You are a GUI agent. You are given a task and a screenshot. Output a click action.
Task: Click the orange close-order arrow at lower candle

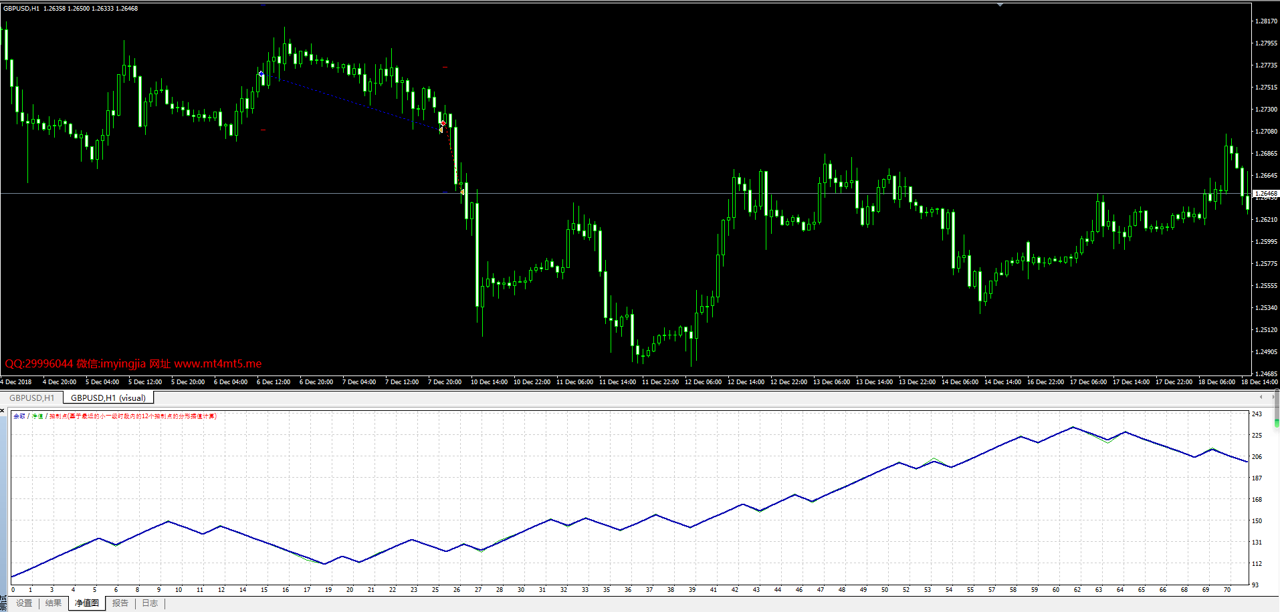tap(461, 192)
